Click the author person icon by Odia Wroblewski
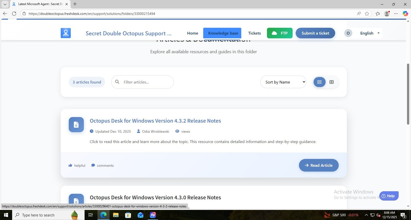This screenshot has width=411, height=220. [x=139, y=131]
